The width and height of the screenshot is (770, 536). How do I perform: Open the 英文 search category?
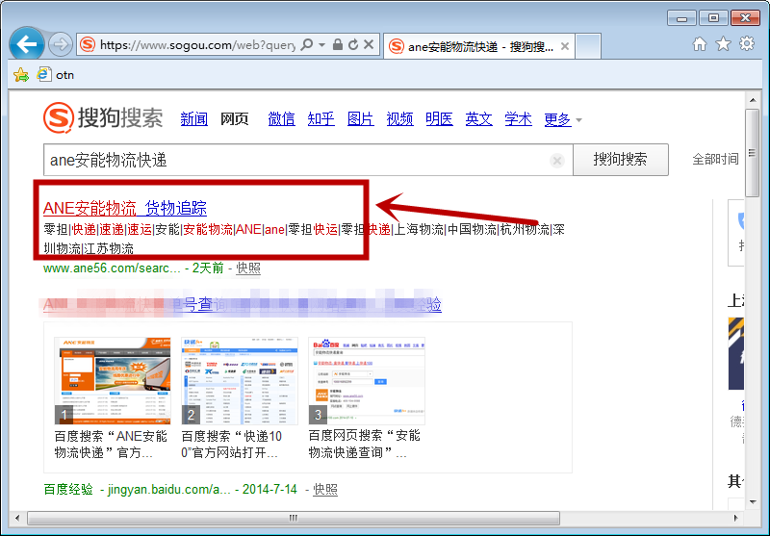pos(478,118)
